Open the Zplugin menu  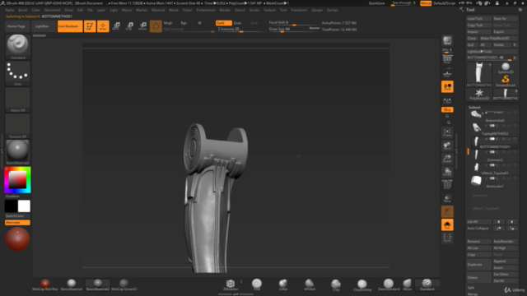pyautogui.click(x=317, y=10)
